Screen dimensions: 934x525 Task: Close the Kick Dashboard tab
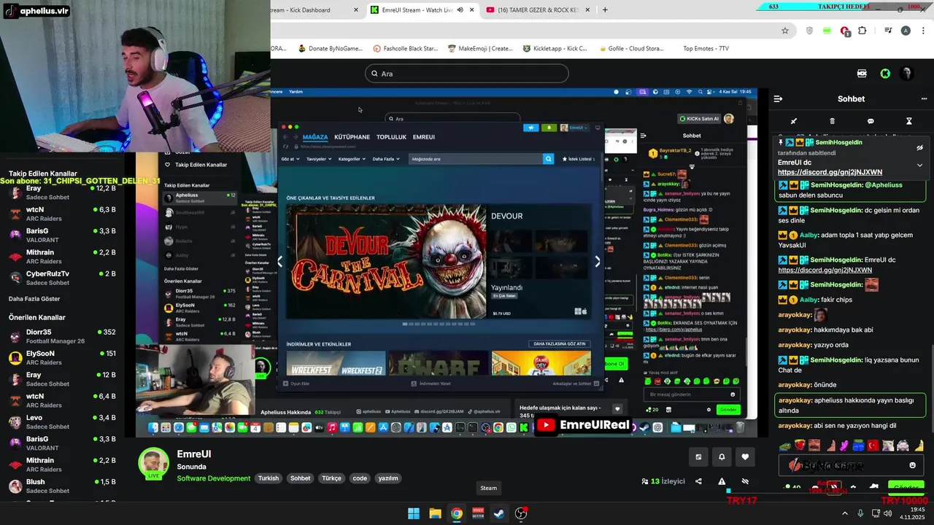(356, 10)
